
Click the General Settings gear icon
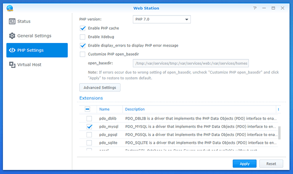tap(12, 36)
